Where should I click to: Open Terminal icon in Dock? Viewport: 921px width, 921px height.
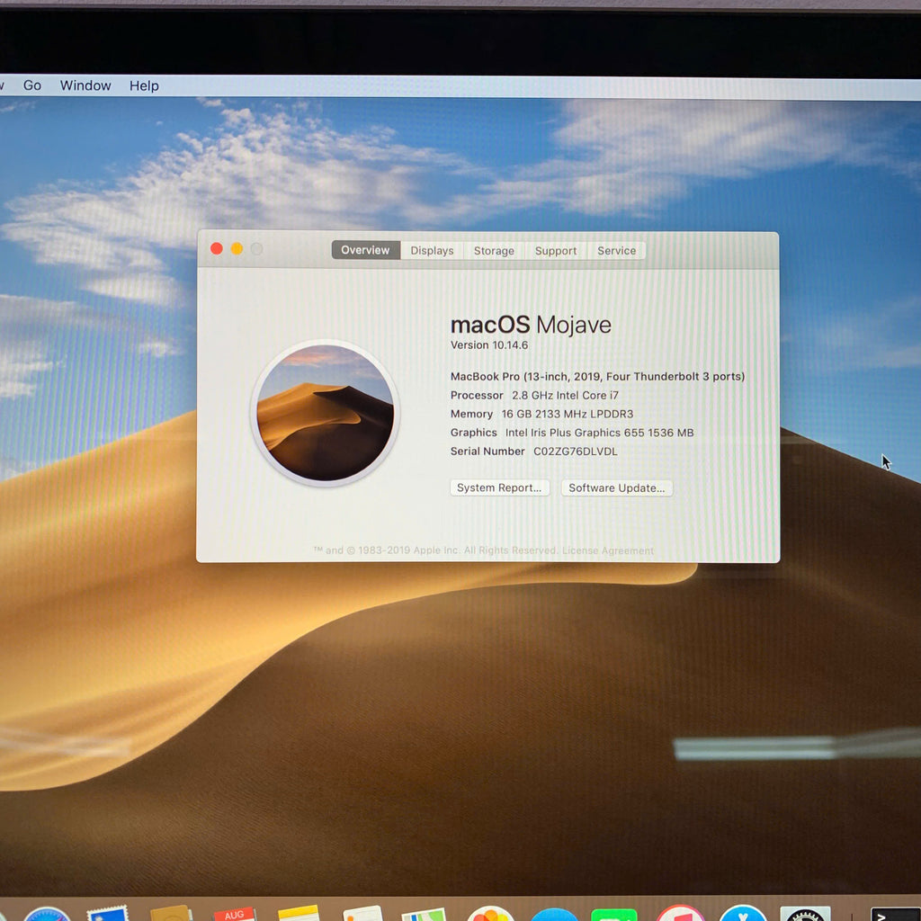(895, 915)
